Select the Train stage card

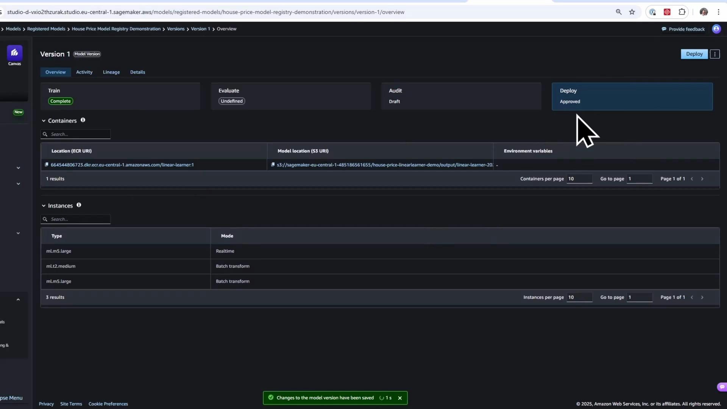(x=120, y=96)
